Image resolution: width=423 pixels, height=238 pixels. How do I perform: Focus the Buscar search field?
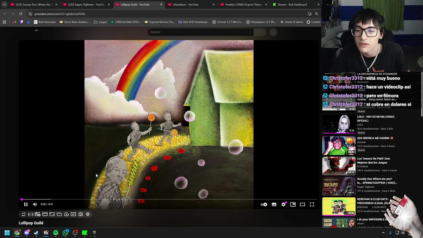click(x=201, y=32)
